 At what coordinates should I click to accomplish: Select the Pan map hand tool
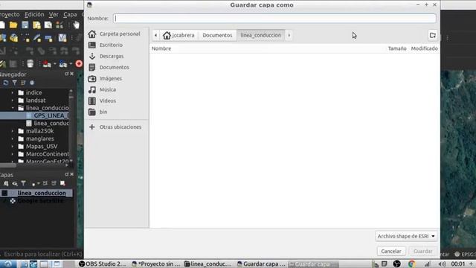pos(76,25)
